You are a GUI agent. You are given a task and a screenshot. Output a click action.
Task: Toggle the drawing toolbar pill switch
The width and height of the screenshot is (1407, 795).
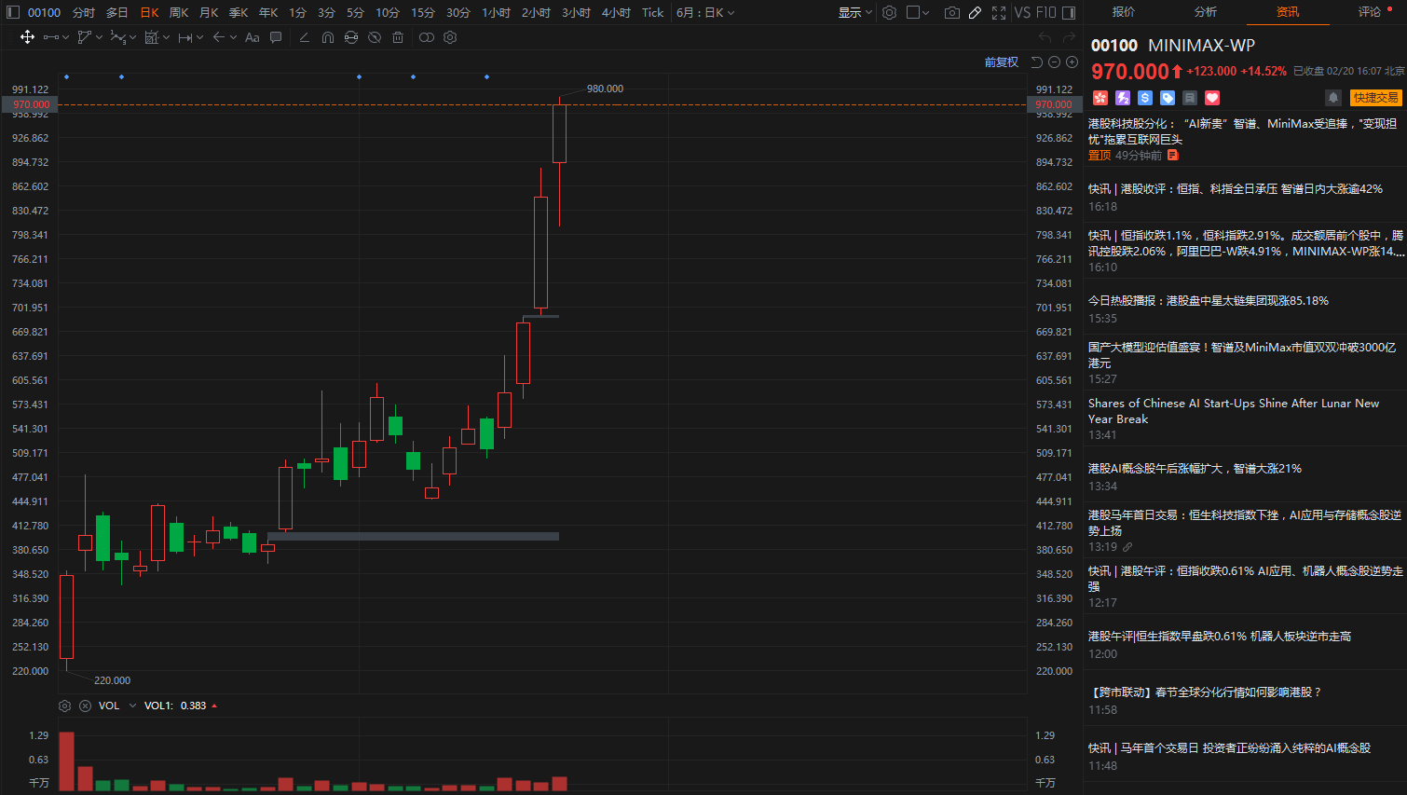click(426, 37)
